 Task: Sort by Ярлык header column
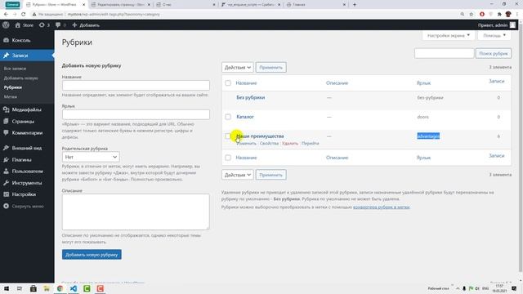[423, 83]
